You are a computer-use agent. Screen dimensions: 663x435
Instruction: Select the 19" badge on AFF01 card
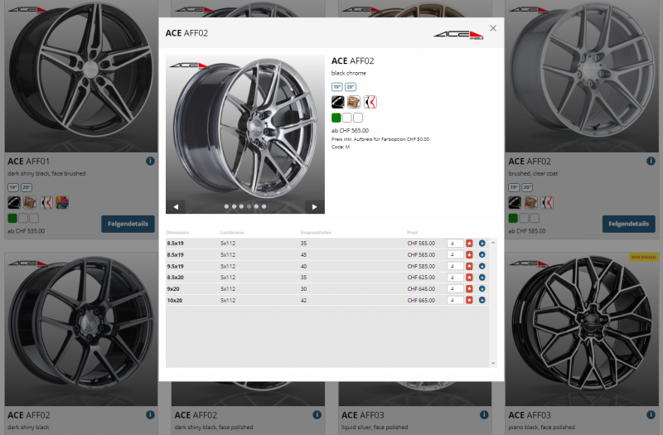[13, 187]
